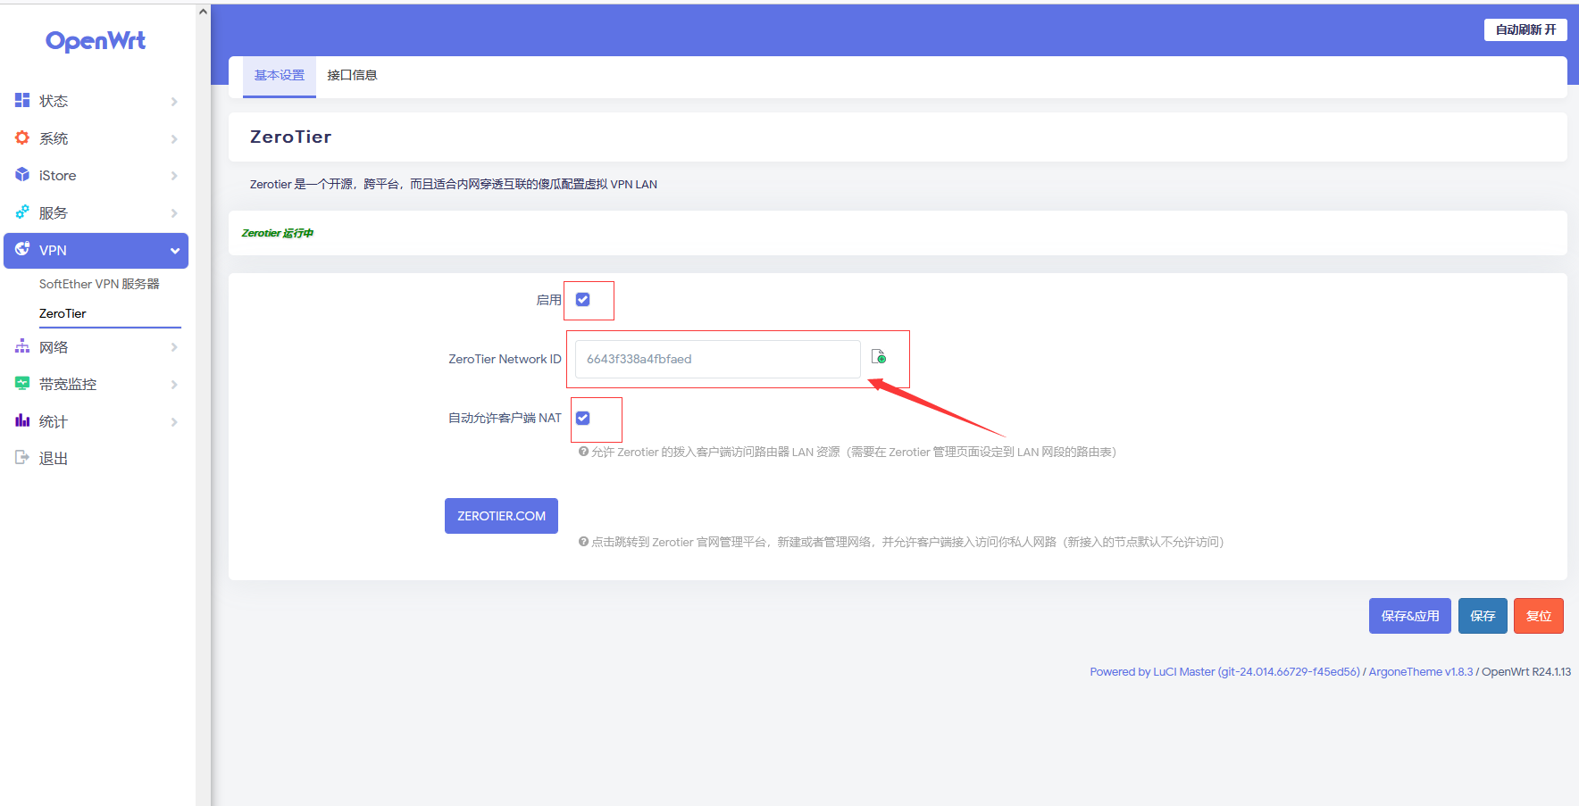Collapse the VPN menu chevron

click(x=175, y=251)
